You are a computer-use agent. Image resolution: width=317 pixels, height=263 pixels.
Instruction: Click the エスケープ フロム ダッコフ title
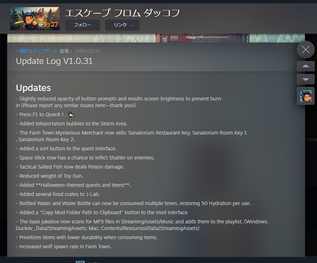pyautogui.click(x=122, y=13)
